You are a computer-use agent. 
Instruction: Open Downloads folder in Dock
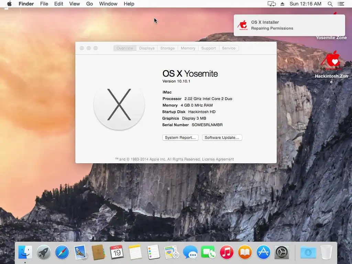[308, 252]
